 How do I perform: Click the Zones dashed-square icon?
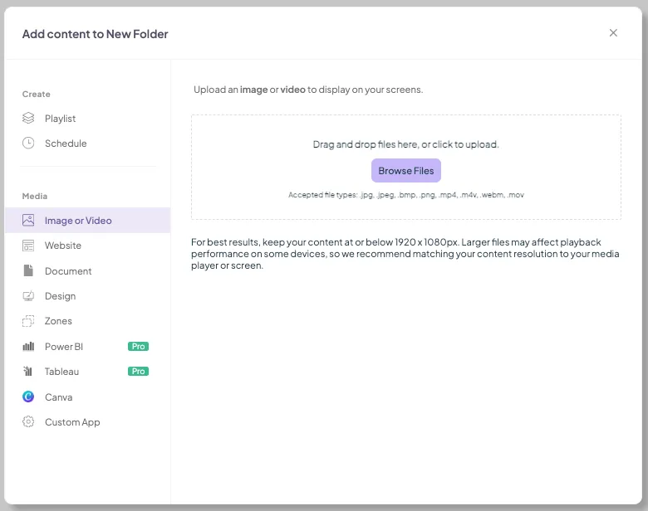pos(28,321)
